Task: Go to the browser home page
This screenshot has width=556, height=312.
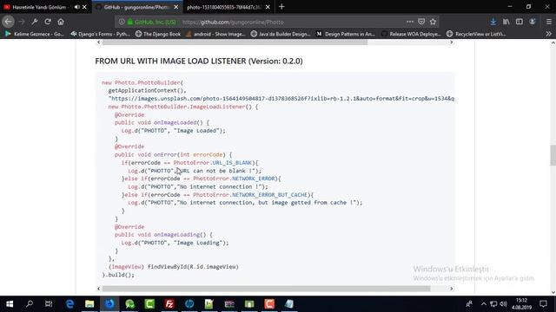Action: [61, 22]
